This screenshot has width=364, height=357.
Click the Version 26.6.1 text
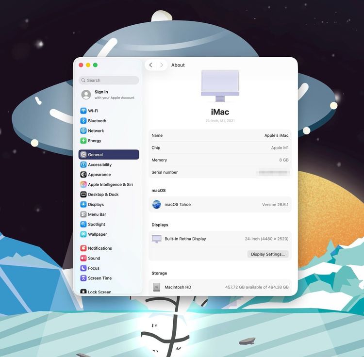[275, 205]
